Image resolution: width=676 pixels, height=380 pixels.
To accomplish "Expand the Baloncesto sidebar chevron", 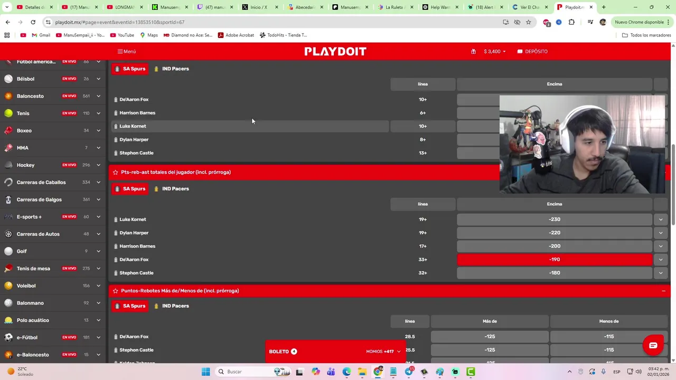I will 98,96.
